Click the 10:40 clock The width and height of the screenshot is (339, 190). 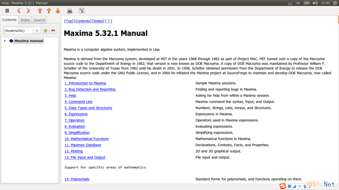tap(325, 3)
